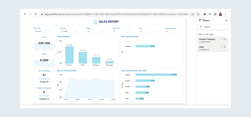Screen dimensions: 251x117
Task: Click the Sales $28.19M card
Action: (x=44, y=42)
